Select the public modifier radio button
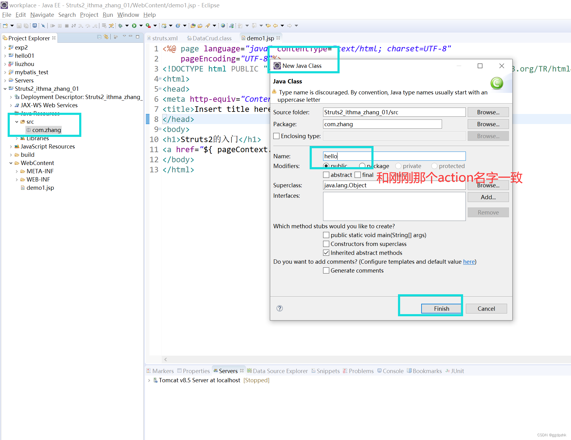 (x=326, y=166)
